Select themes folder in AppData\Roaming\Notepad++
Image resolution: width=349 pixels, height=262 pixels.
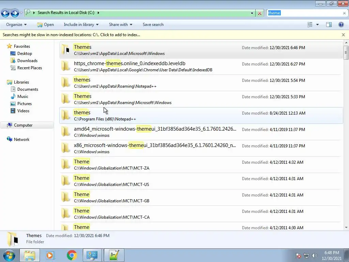click(x=201, y=83)
